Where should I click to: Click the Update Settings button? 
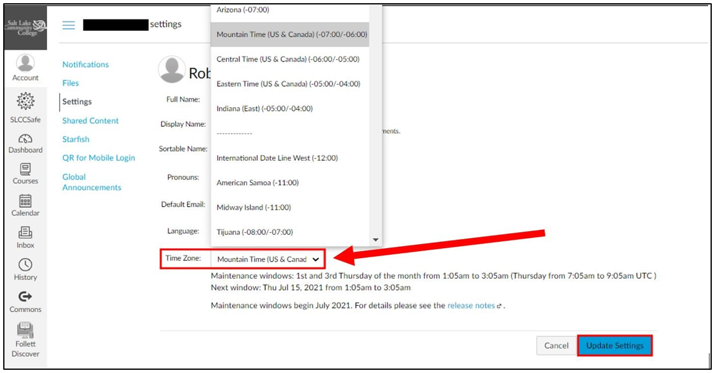pos(614,345)
